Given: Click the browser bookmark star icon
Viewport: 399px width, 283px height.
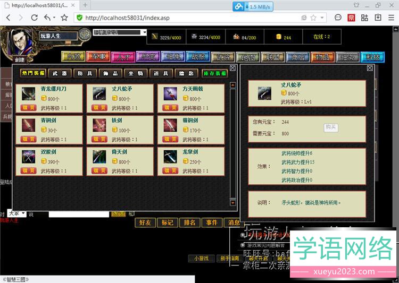Looking at the screenshot, I should point(64,18).
